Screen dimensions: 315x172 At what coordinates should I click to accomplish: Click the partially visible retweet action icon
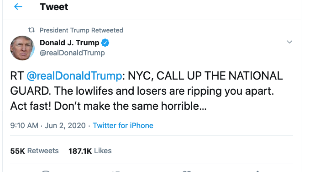pyautogui.click(x=116, y=171)
